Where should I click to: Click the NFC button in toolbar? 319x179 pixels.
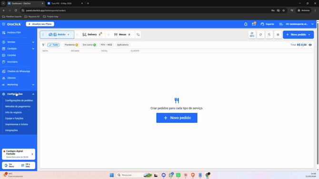tap(252, 35)
